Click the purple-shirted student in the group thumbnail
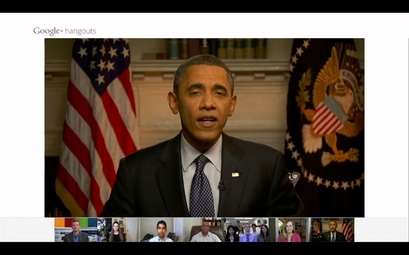 click(x=247, y=233)
